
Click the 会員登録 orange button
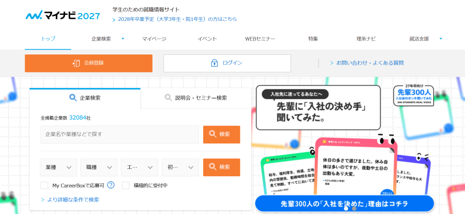coord(89,63)
